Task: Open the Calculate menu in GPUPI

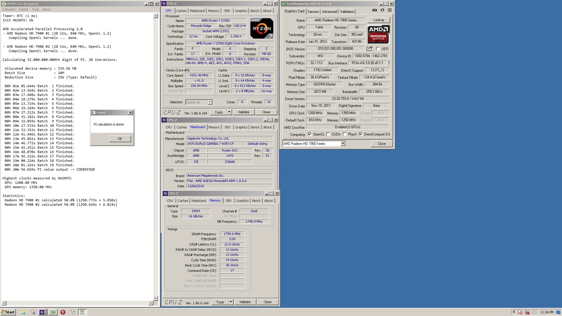Action: coord(9,9)
